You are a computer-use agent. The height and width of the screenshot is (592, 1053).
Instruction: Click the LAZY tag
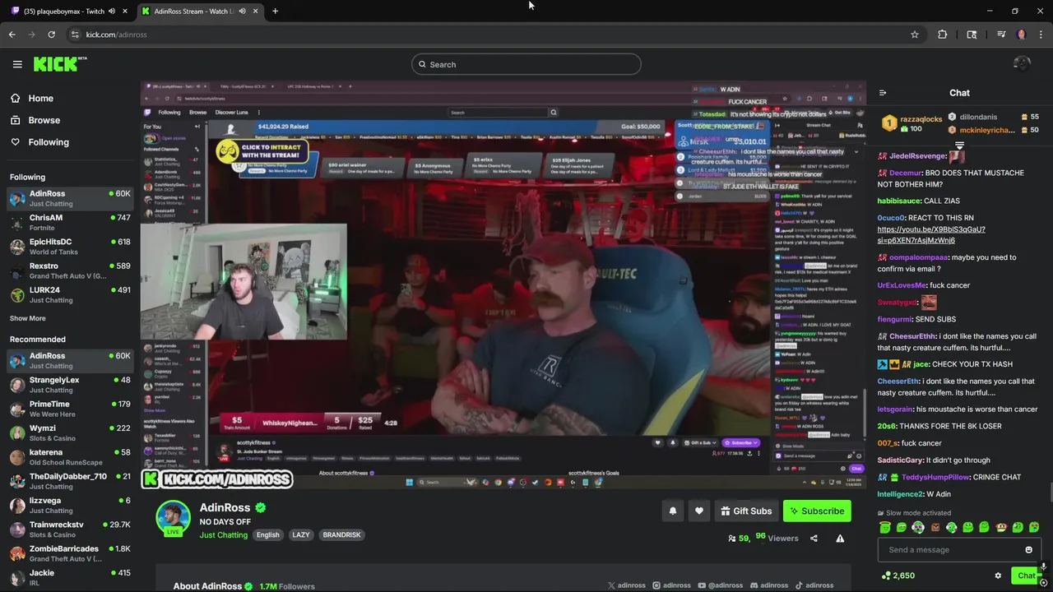[x=301, y=535]
